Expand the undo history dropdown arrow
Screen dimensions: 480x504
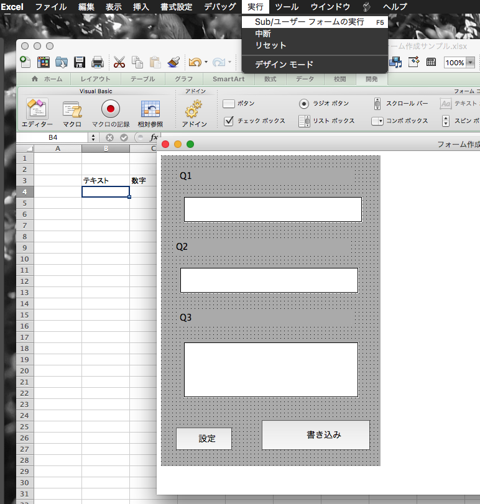coord(206,63)
